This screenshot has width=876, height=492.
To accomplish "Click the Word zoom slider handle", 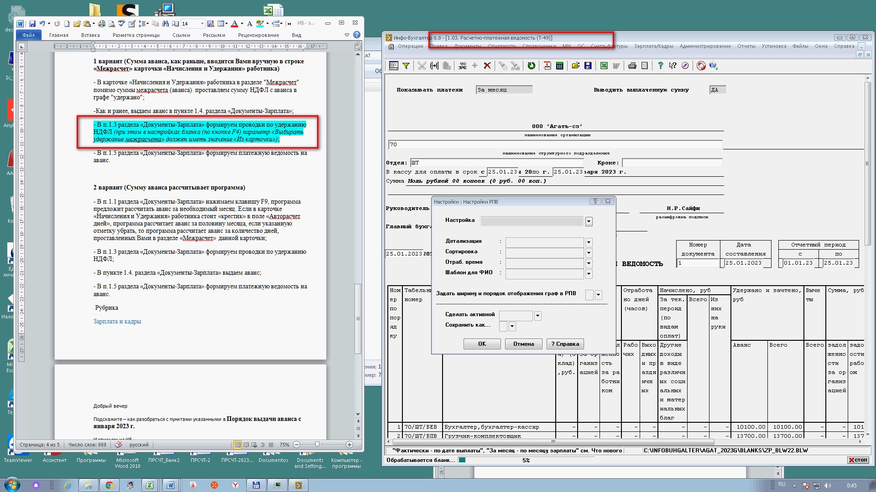I will (x=317, y=445).
